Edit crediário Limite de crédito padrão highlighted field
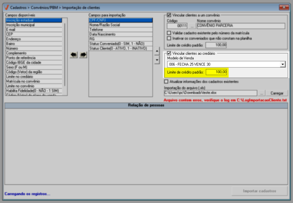 click(216, 72)
